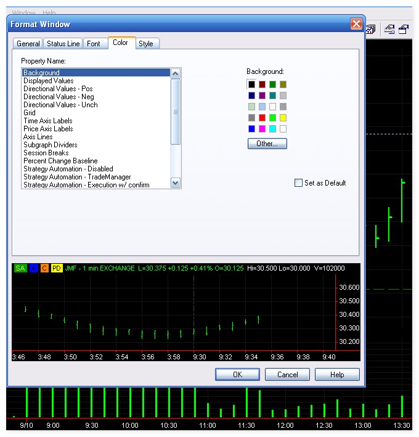Select Displayed Values property

[x=96, y=81]
